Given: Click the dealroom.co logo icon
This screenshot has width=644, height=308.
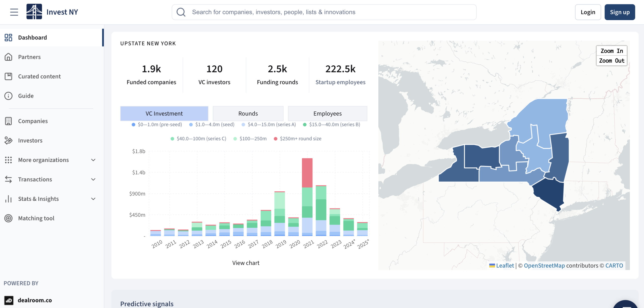Looking at the screenshot, I should [9, 300].
